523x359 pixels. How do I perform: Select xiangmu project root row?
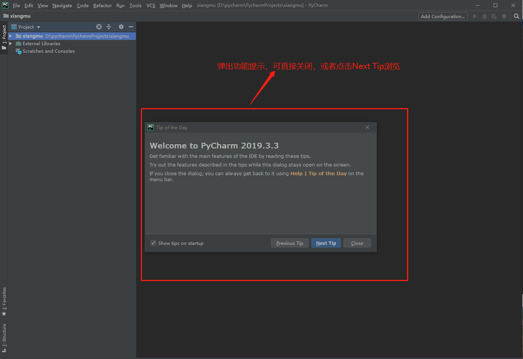pos(72,36)
